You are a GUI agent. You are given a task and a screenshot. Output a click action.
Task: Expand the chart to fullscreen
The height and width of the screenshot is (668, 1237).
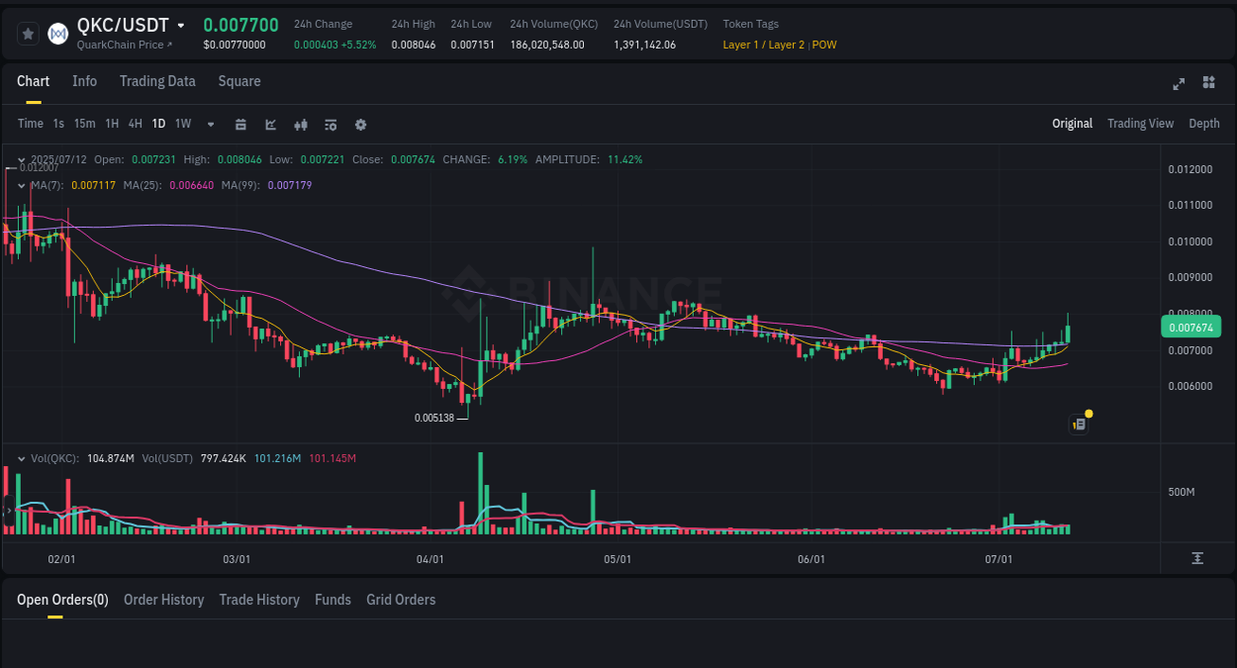(1178, 84)
